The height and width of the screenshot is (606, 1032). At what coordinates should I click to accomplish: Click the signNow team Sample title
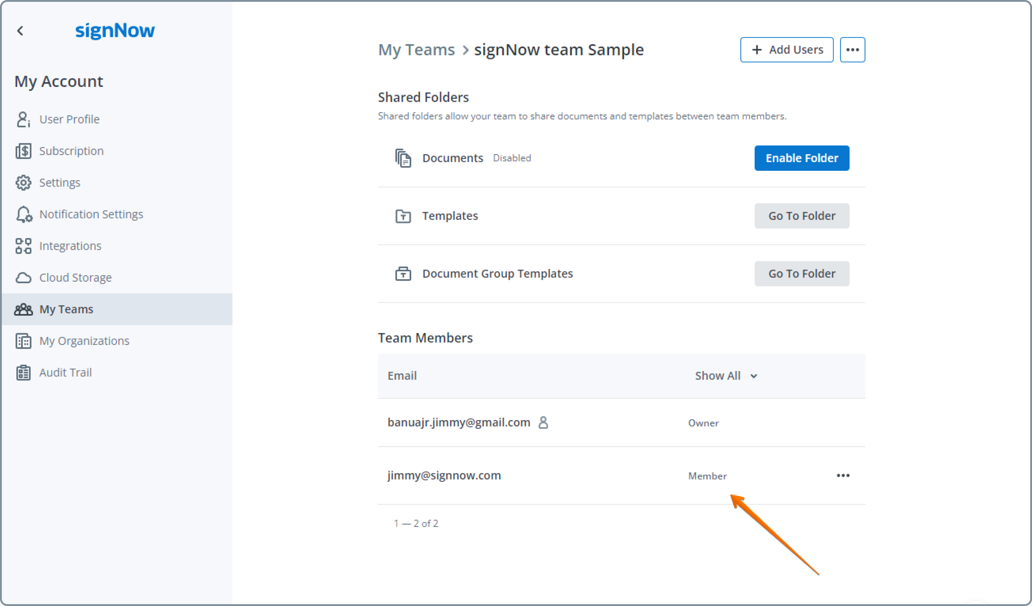559,50
